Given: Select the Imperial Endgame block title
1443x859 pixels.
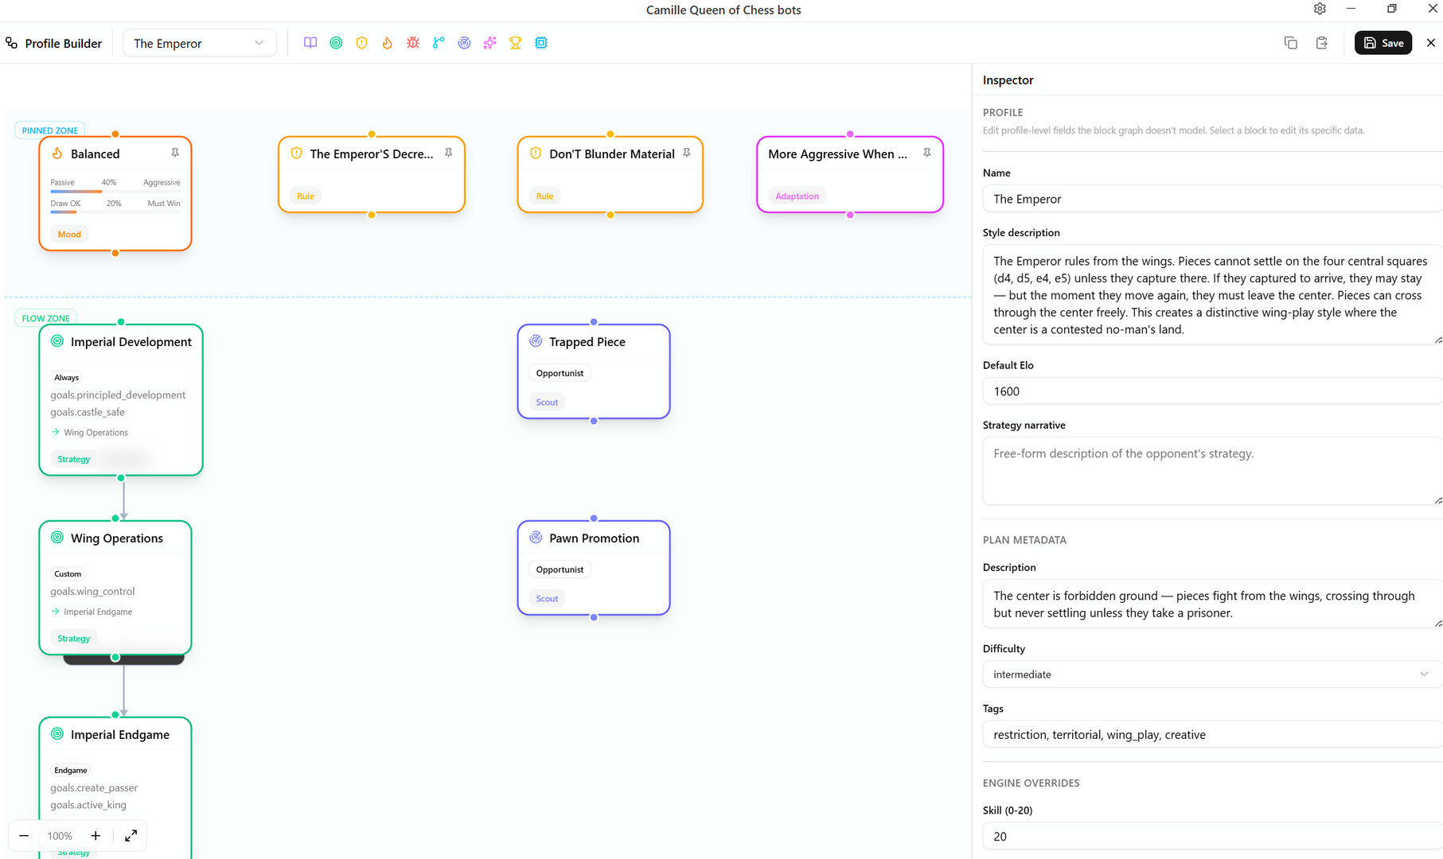Looking at the screenshot, I should pos(120,735).
